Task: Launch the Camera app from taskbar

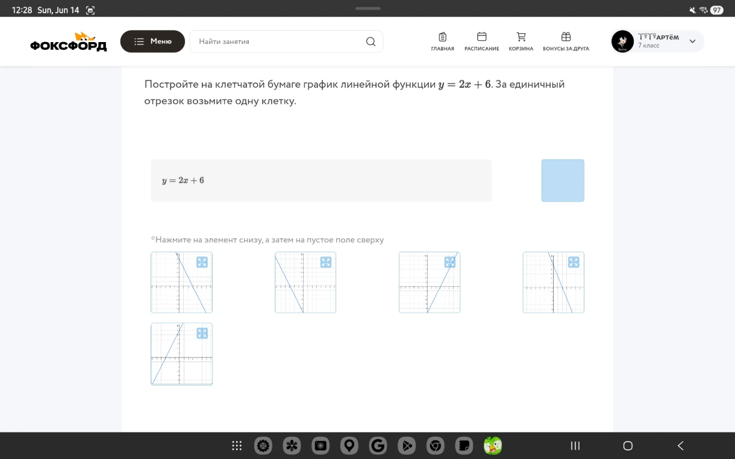Action: pos(321,446)
